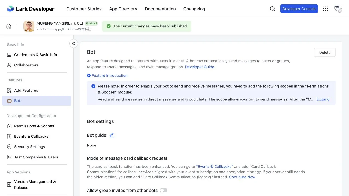Viewport: 349px width, 196px height.
Task: Follow the Developer Guide link
Action: tap(200, 67)
